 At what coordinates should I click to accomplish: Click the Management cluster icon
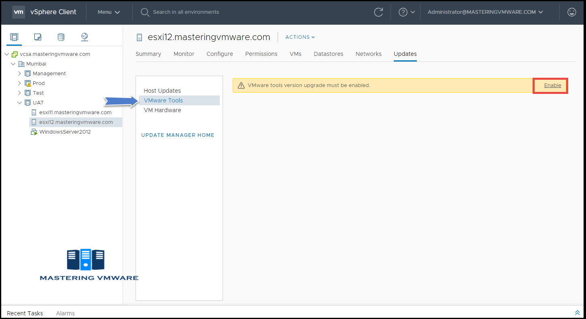[x=28, y=73]
